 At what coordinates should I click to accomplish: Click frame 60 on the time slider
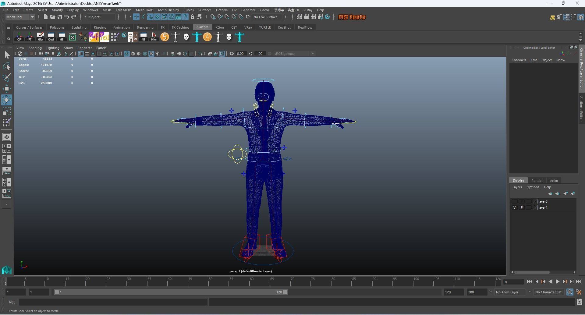pos(250,281)
